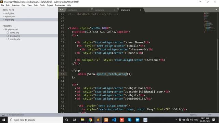Open register.php in the folder tree

(15, 39)
